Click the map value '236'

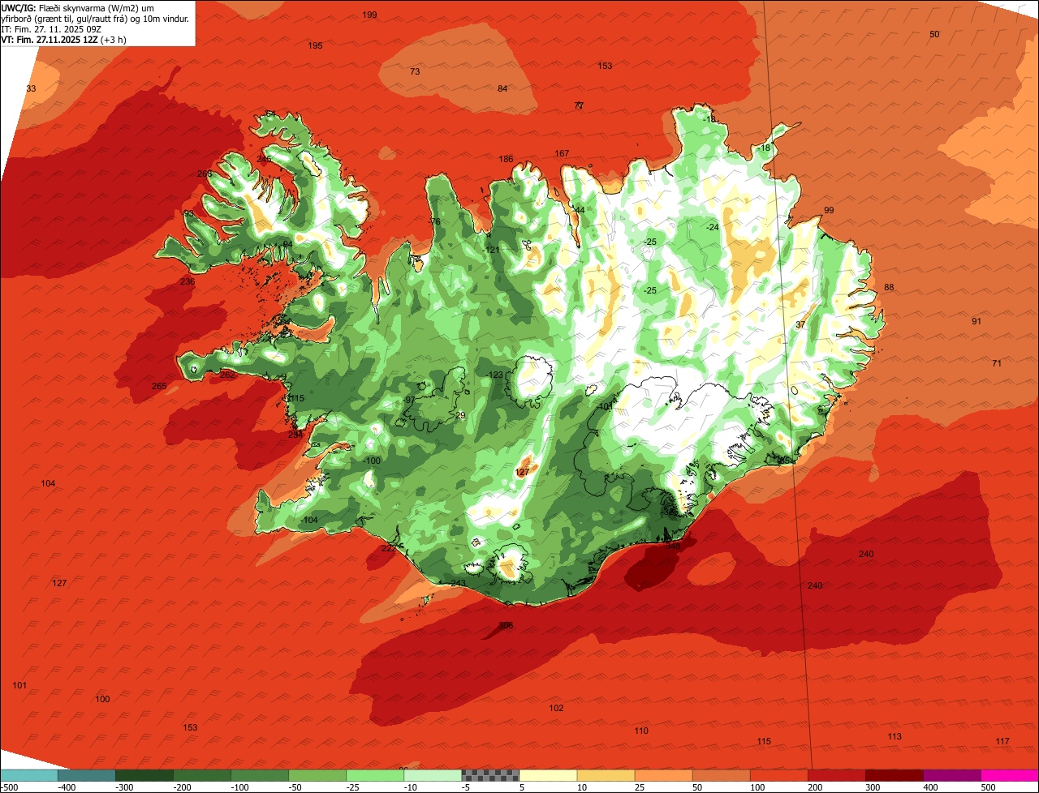click(187, 282)
